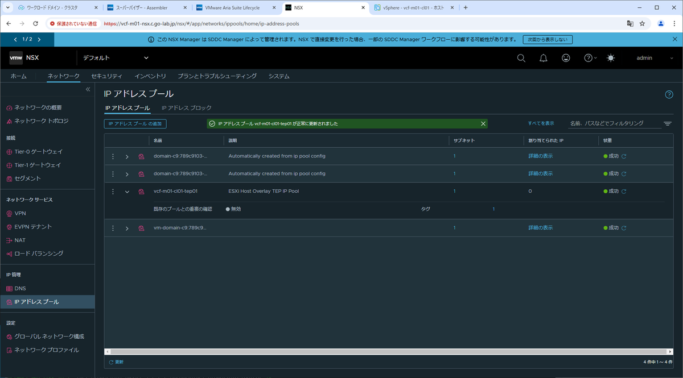Click the feedback smiley icon
Screen dimensions: 683x378
point(566,58)
